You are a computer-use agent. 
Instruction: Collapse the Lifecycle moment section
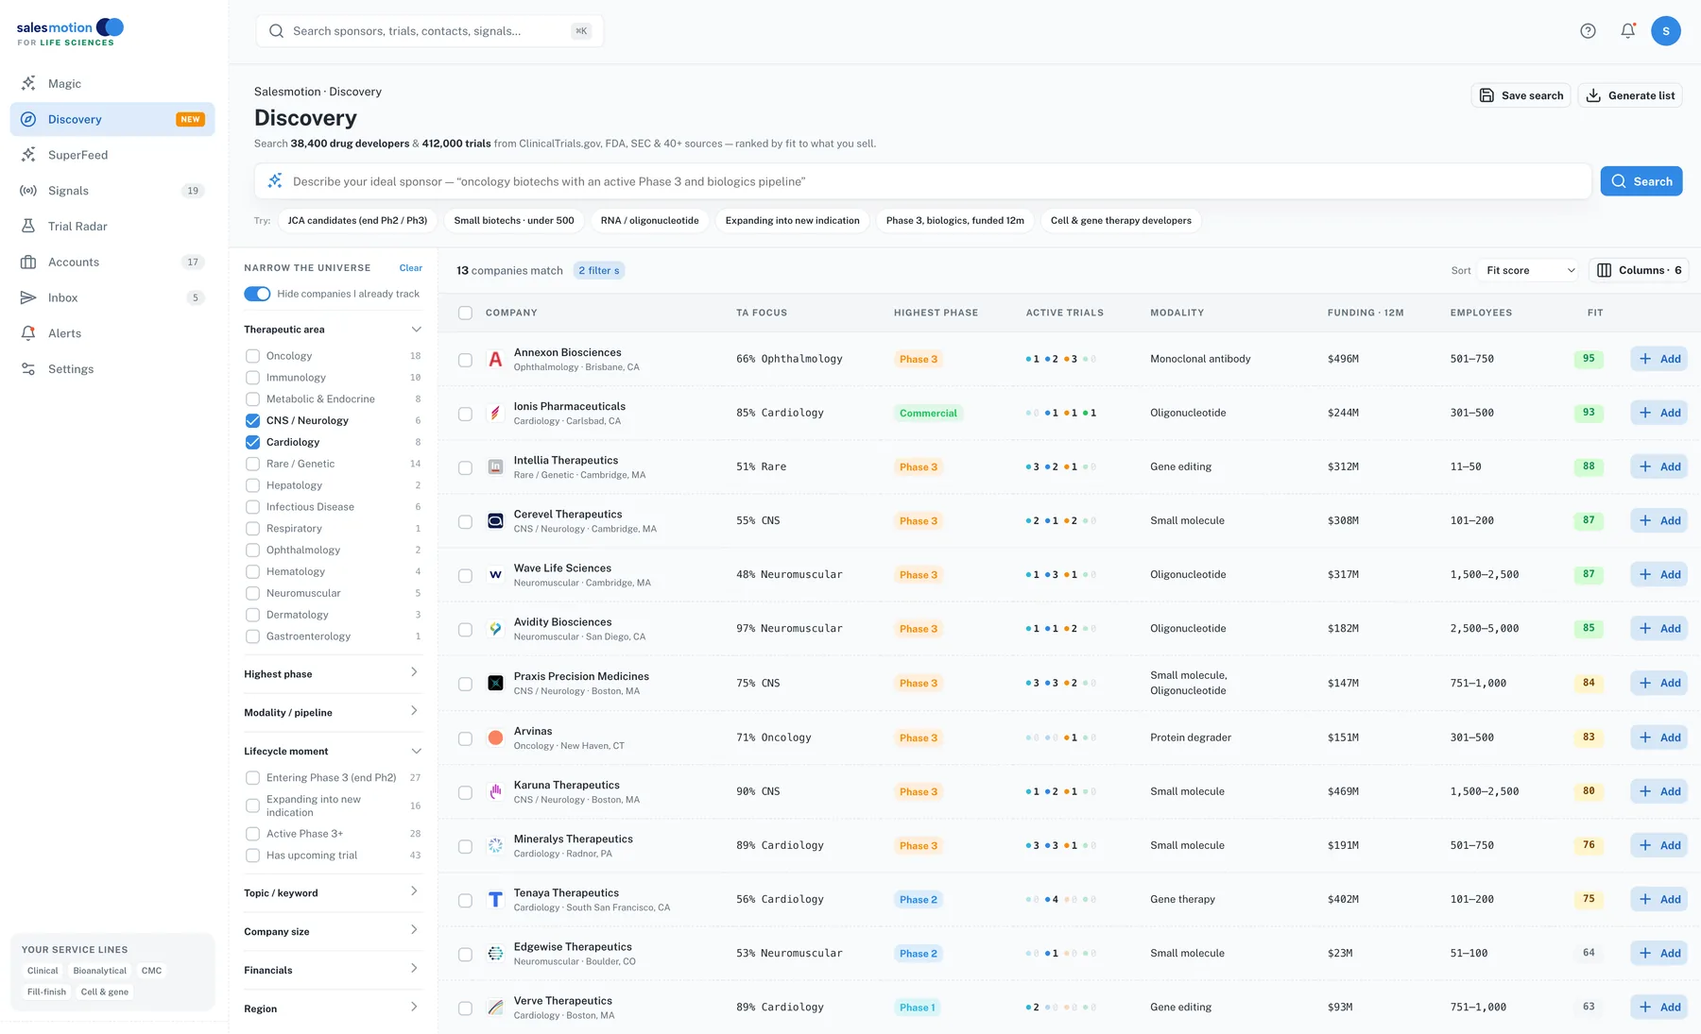(416, 752)
